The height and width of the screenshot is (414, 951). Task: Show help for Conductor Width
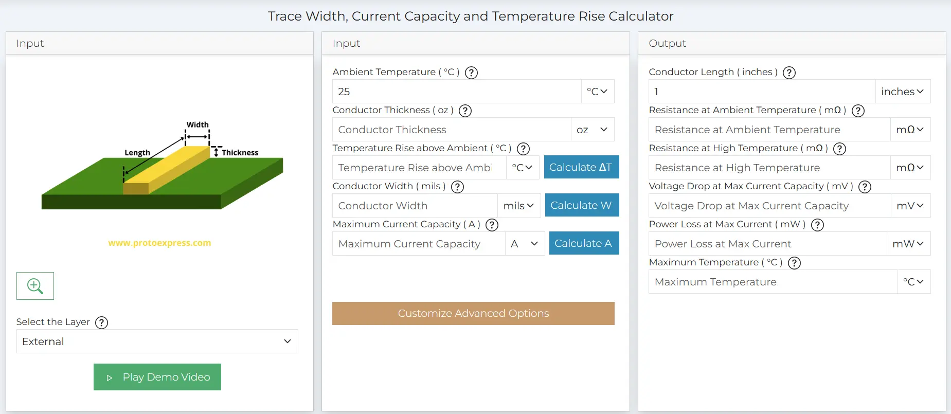coord(457,187)
